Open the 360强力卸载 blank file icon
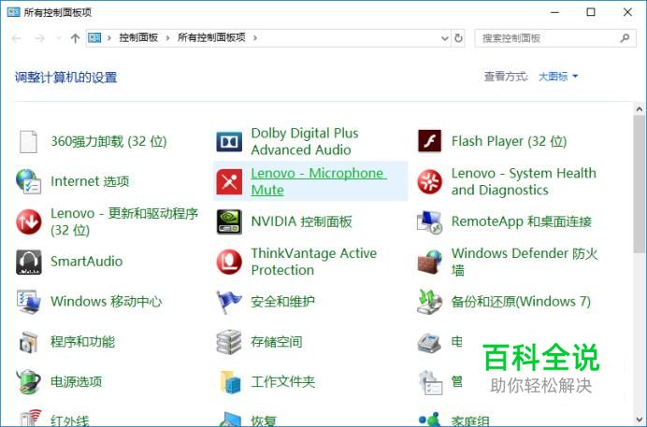Image resolution: width=647 pixels, height=427 pixels. (x=28, y=141)
